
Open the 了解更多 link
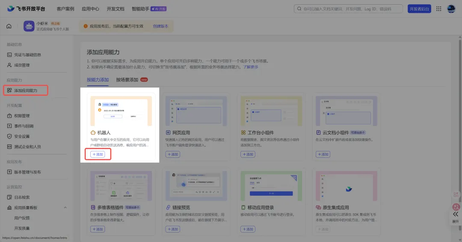point(251,67)
